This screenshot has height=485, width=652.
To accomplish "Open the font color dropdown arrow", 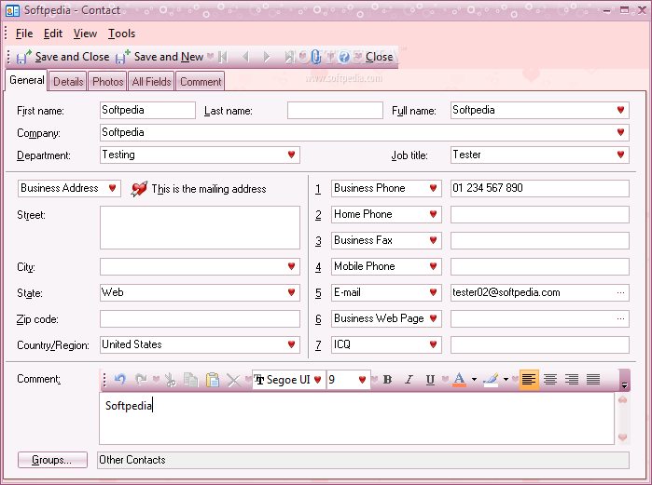I will point(474,380).
